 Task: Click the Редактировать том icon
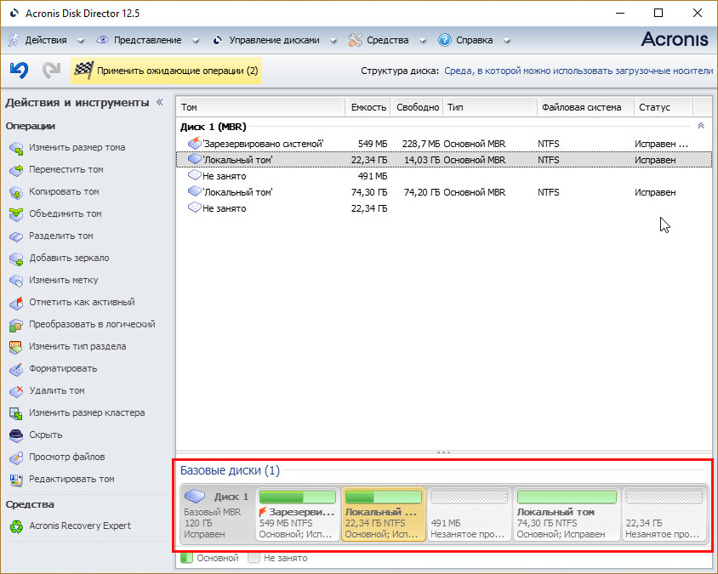16,480
